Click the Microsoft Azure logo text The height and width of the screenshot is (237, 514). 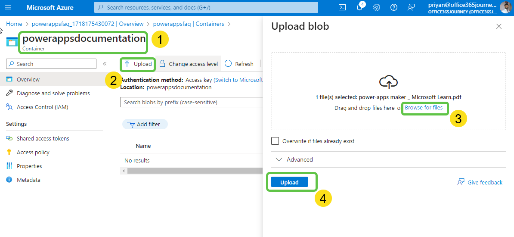point(50,7)
